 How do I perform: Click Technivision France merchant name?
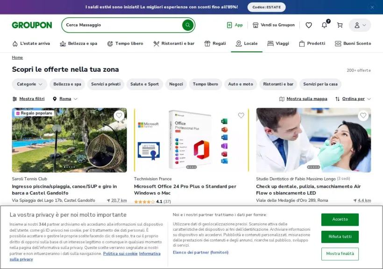(153, 179)
